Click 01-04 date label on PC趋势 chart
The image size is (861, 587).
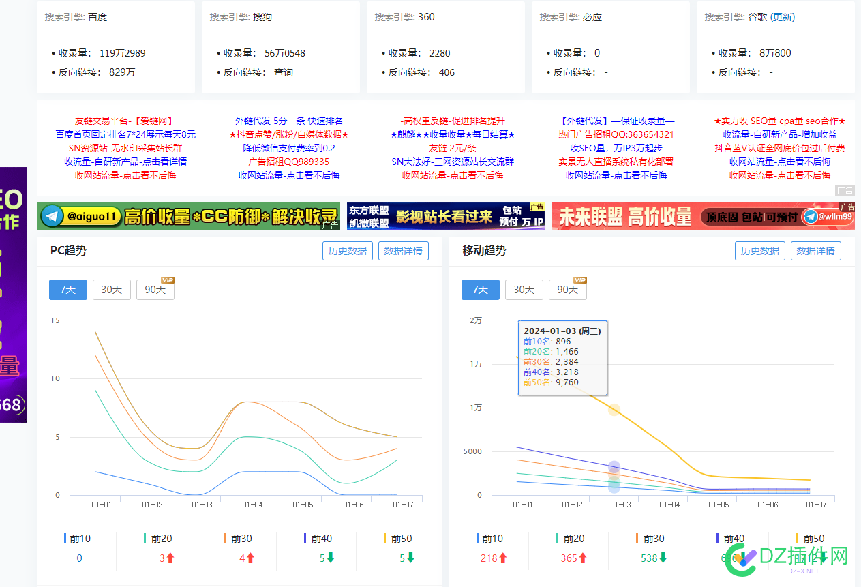[x=252, y=505]
